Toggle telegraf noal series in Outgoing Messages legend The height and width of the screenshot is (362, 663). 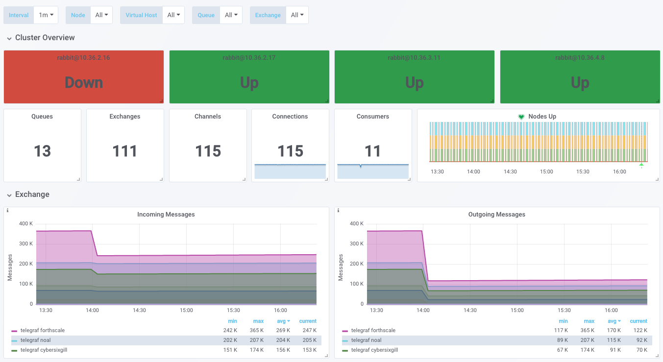pyautogui.click(x=366, y=340)
